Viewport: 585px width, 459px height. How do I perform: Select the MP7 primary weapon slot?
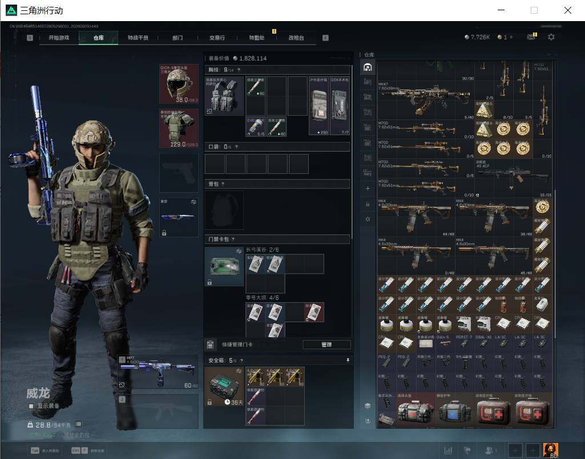[x=158, y=372]
